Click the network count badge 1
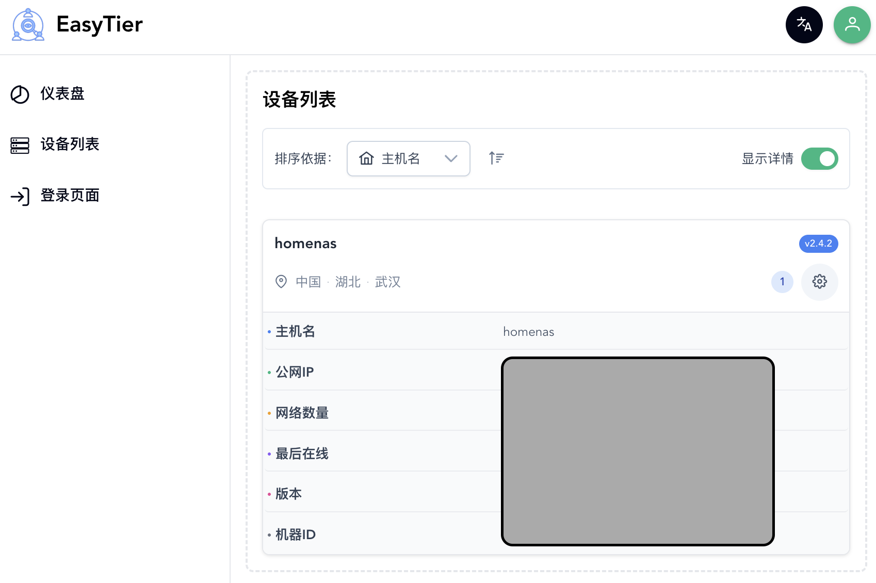The image size is (876, 583). click(x=782, y=282)
